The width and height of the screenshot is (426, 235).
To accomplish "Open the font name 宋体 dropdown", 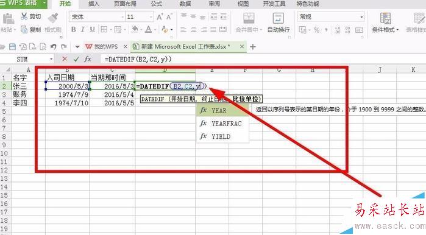I will pos(122,17).
